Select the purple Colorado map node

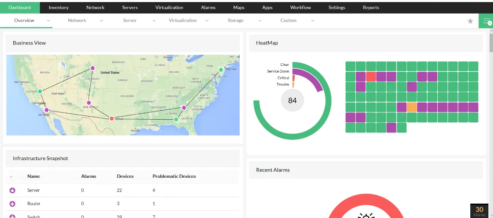pos(92,68)
